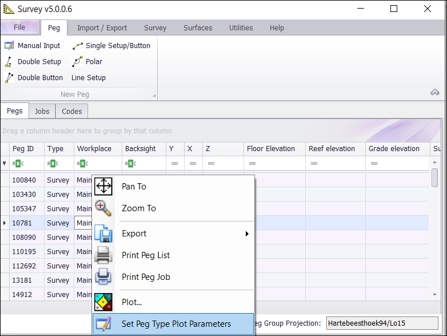Select Set Peg Type Plot Parameters
The height and width of the screenshot is (336, 447).
[176, 324]
